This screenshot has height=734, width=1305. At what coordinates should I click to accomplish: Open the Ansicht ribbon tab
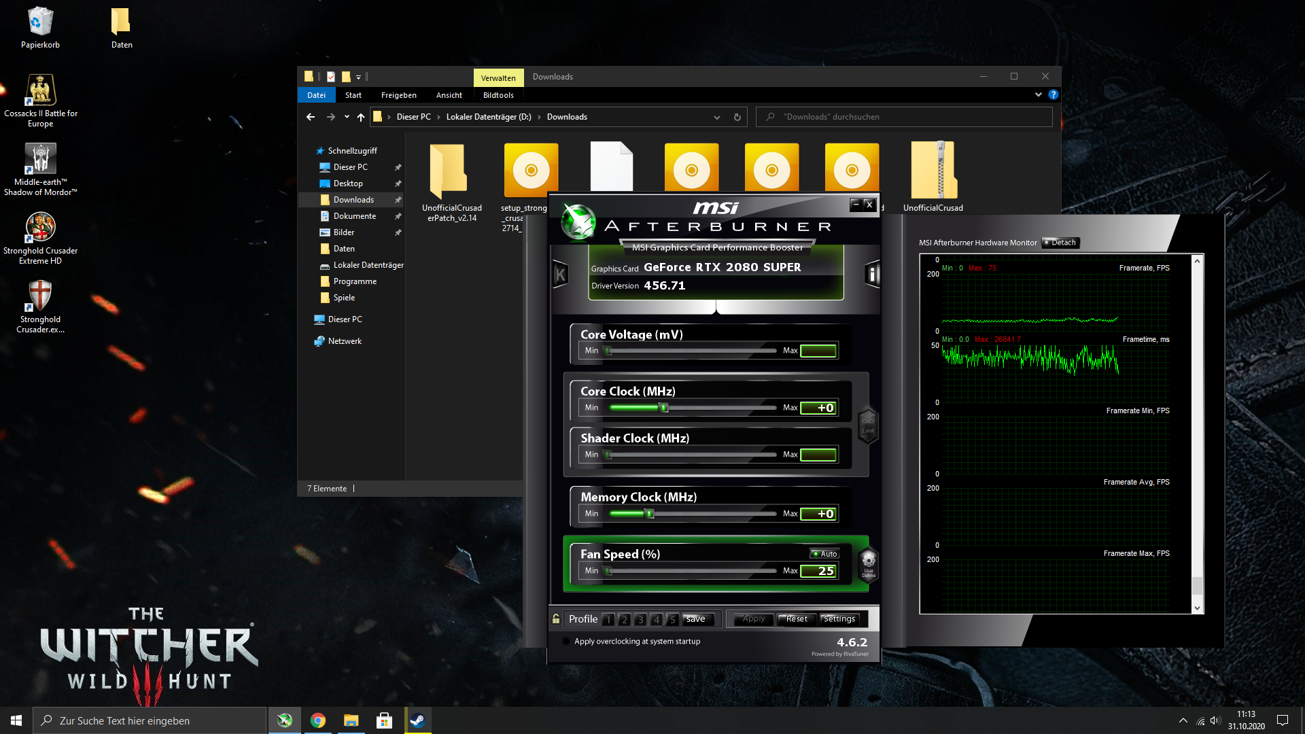point(449,95)
